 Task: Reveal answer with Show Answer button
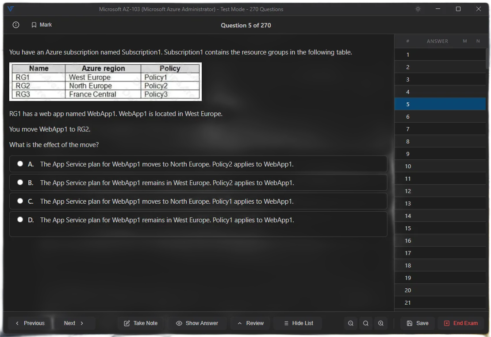pyautogui.click(x=197, y=323)
